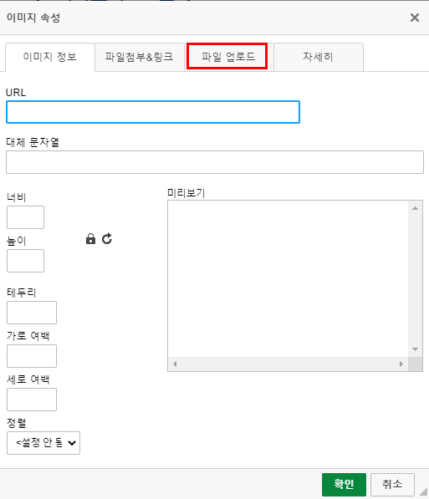Close the 이미지 속성 dialog with X
This screenshot has width=429, height=499.
[x=414, y=18]
